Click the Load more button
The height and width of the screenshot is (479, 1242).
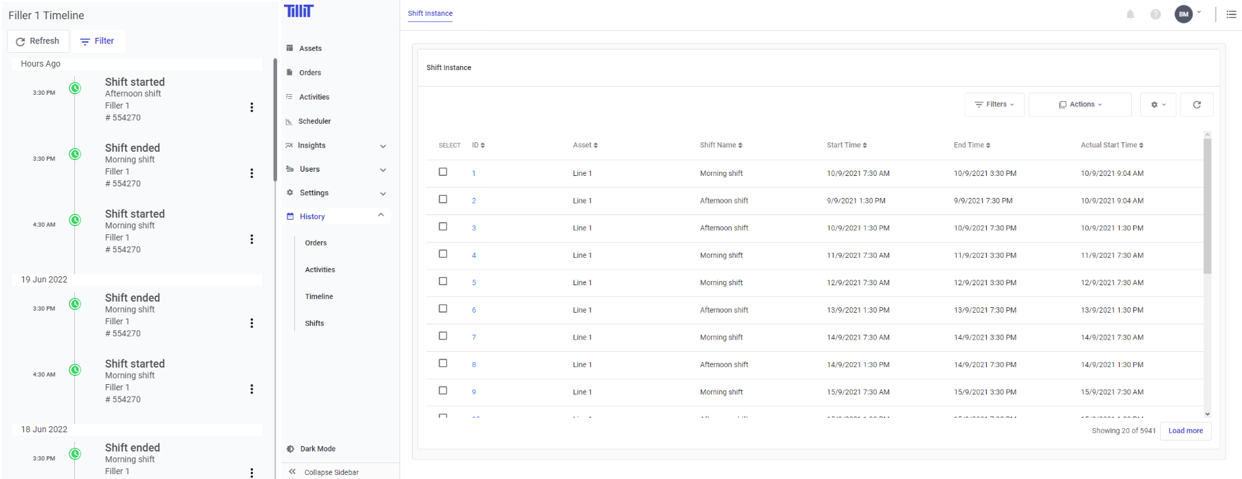pos(1186,431)
